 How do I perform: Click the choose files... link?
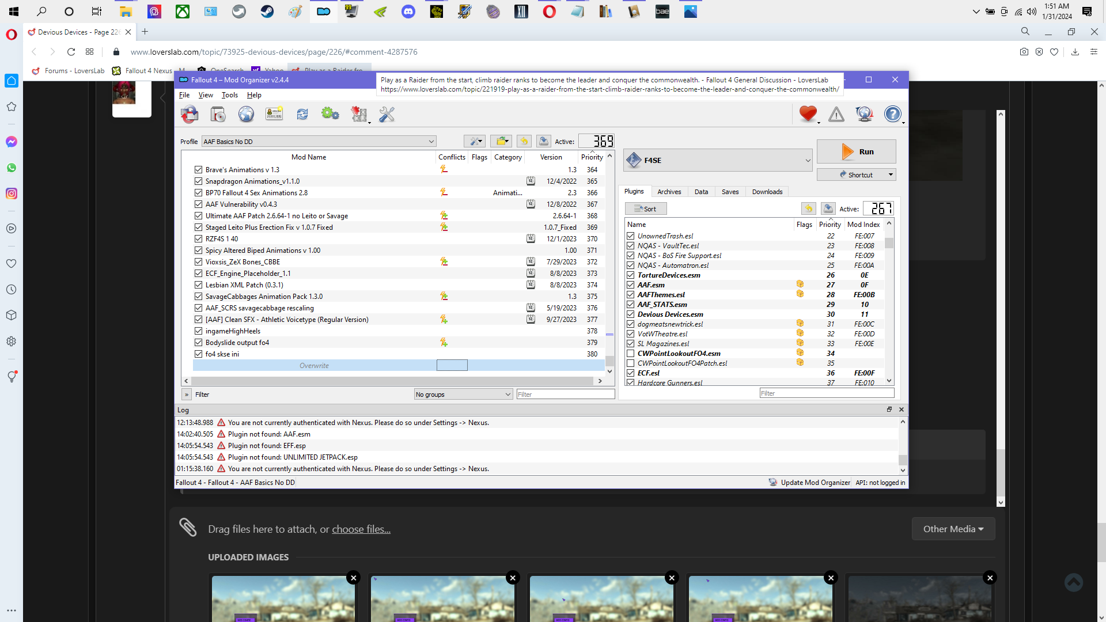(x=361, y=529)
